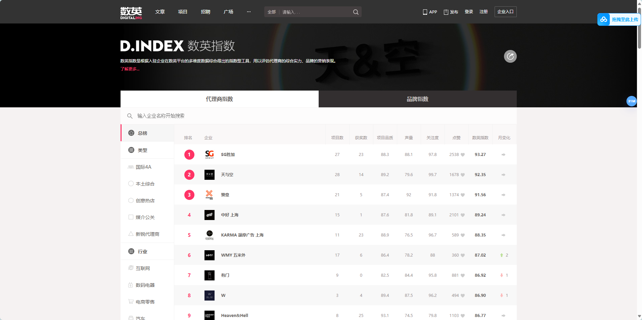
Task: Click the heart icon in 有门 row
Action: pyautogui.click(x=463, y=275)
